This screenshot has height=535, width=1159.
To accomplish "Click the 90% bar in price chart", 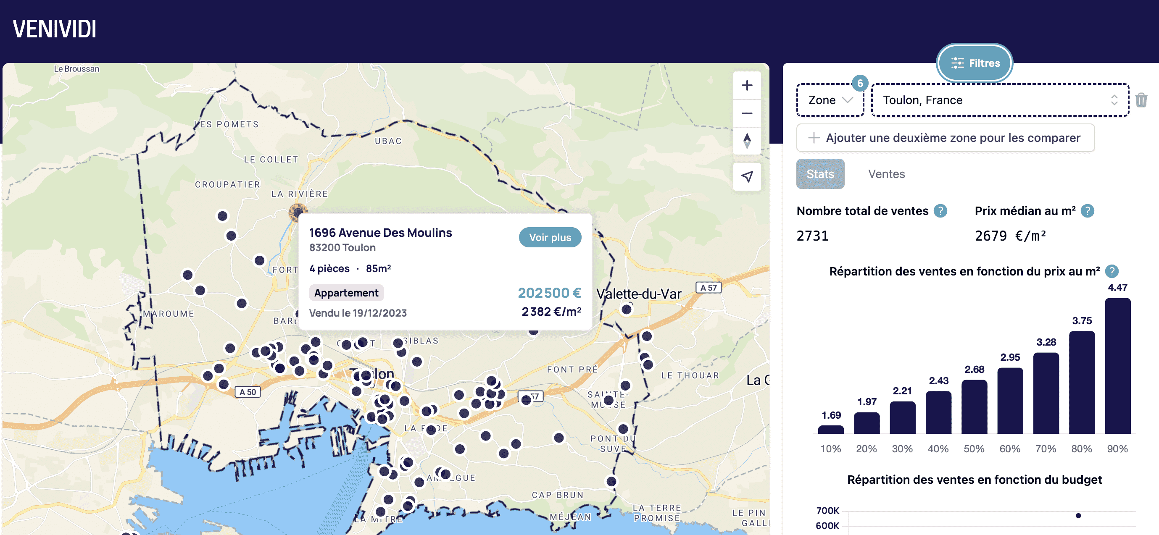I will coord(1117,365).
